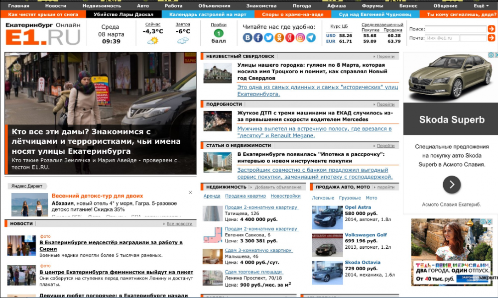Open the Yandex social icon
The width and height of the screenshot is (498, 298).
[290, 38]
